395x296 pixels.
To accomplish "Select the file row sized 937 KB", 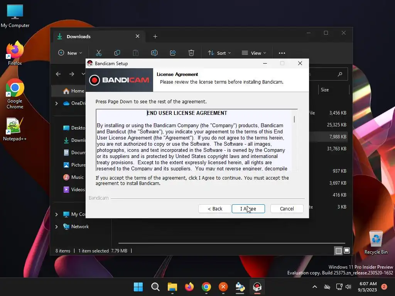I will pyautogui.click(x=328, y=171).
